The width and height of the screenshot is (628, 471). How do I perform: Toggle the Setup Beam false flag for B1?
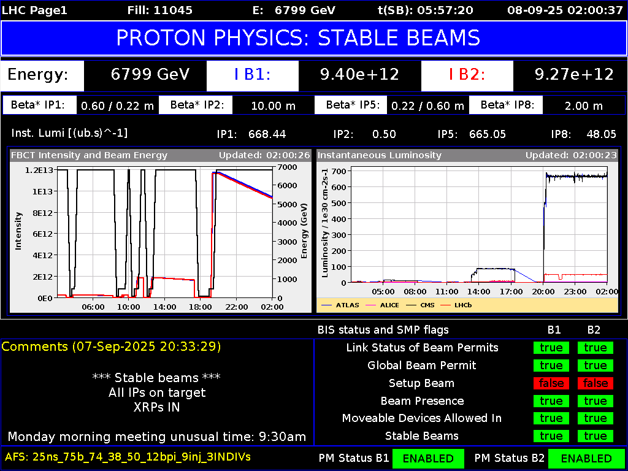tap(551, 383)
